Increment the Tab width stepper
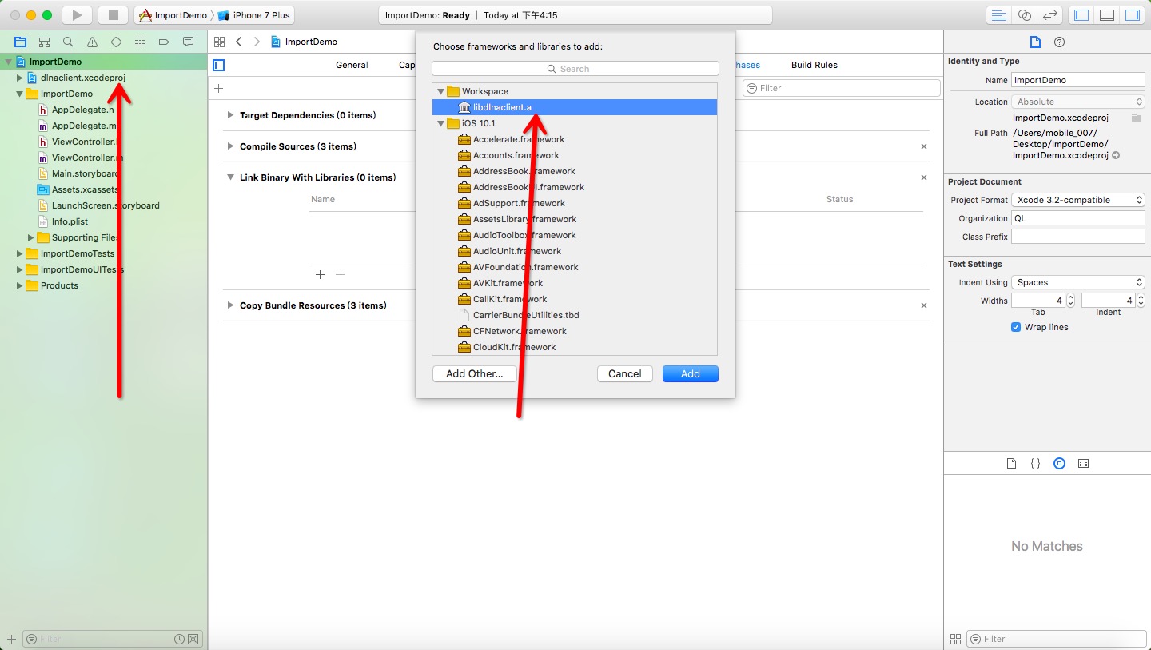 [1070, 297]
